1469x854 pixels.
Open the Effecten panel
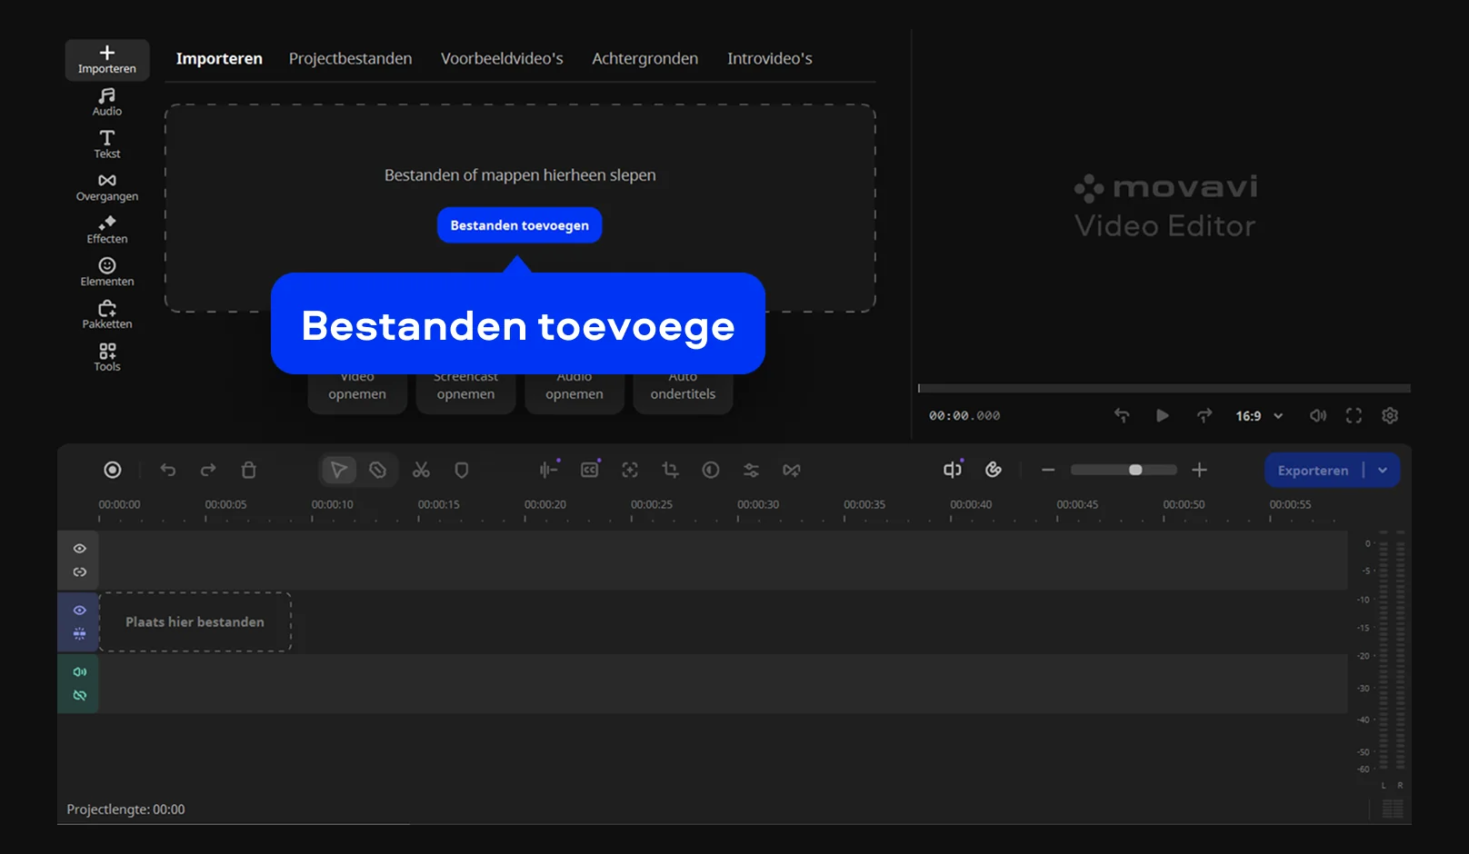click(106, 230)
